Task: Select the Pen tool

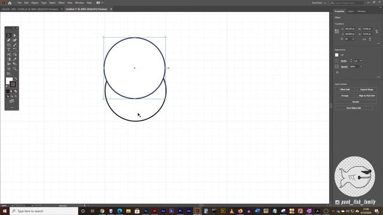Action: [8, 40]
